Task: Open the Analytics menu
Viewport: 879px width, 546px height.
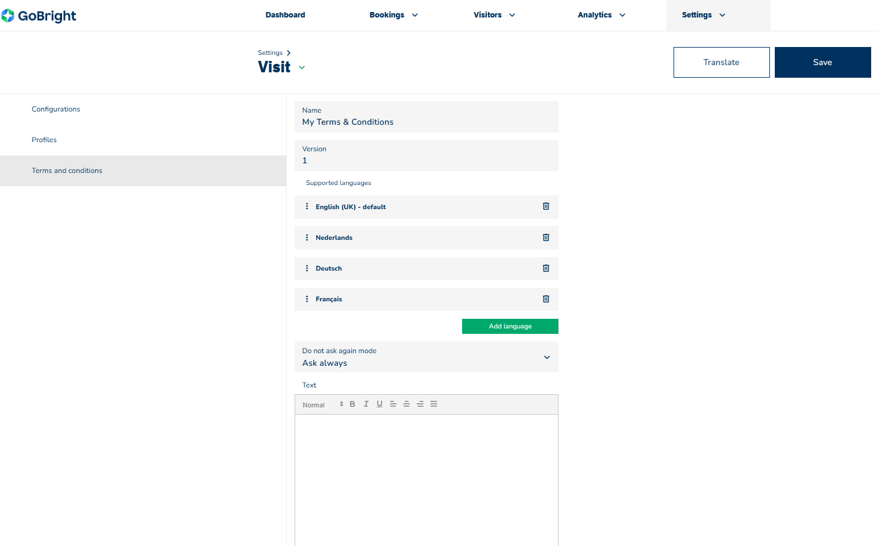Action: click(x=601, y=15)
